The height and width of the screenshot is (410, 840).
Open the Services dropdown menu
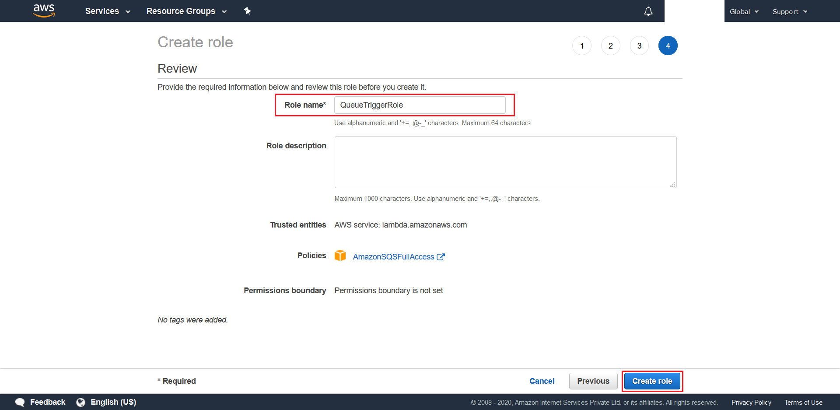coord(108,11)
